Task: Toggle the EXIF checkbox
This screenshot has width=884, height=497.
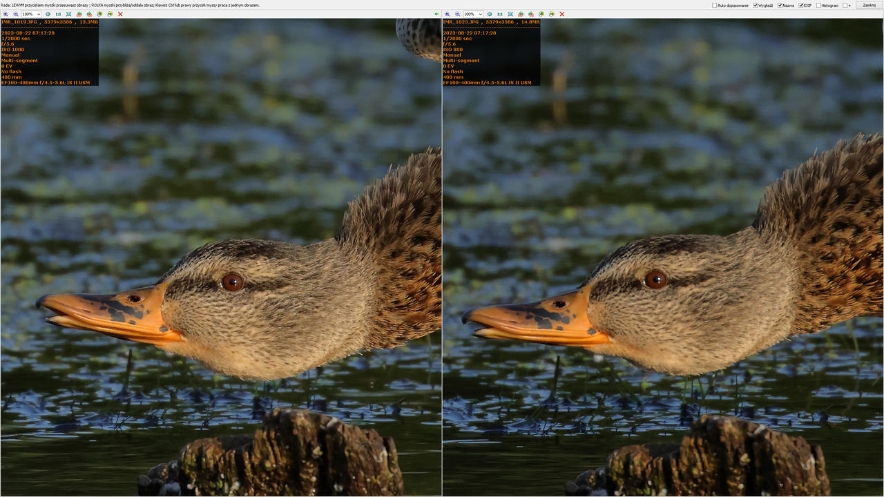Action: click(x=801, y=6)
